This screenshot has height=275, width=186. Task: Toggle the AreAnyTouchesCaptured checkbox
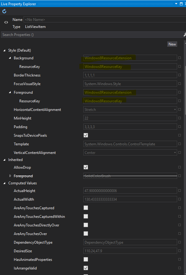point(86,208)
